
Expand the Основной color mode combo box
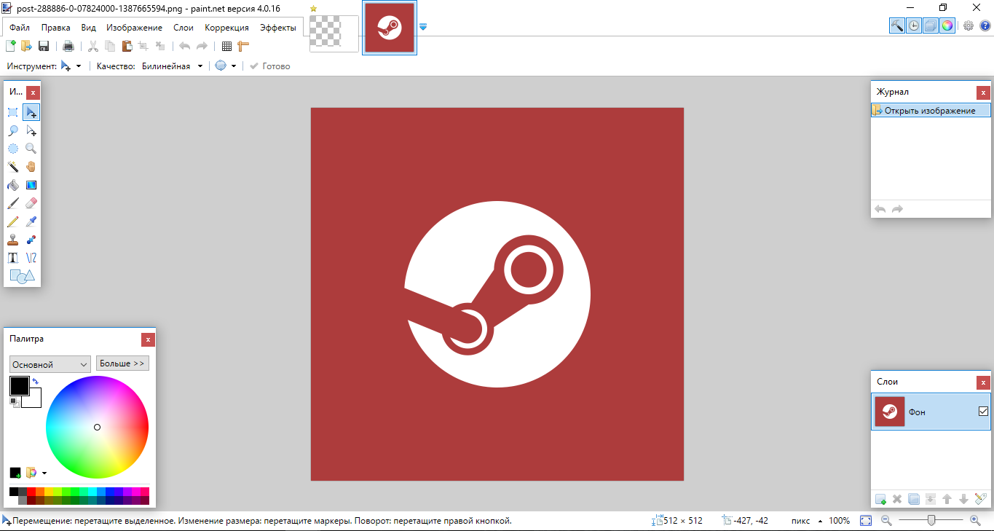click(50, 364)
